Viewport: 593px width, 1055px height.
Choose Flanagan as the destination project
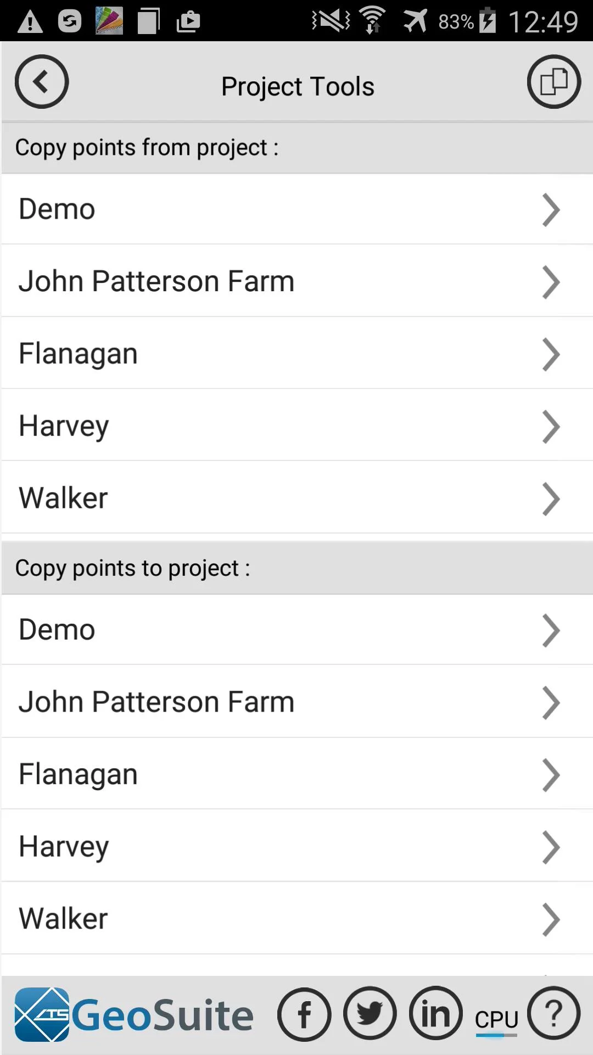(x=296, y=774)
